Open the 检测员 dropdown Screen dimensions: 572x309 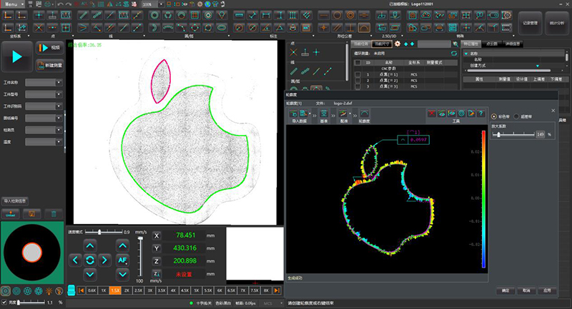point(59,130)
